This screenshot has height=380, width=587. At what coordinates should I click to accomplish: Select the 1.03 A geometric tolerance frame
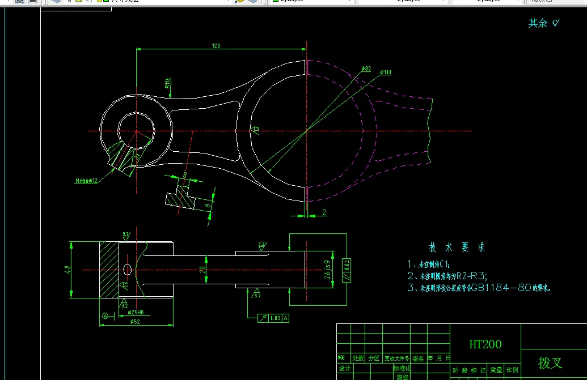[274, 318]
